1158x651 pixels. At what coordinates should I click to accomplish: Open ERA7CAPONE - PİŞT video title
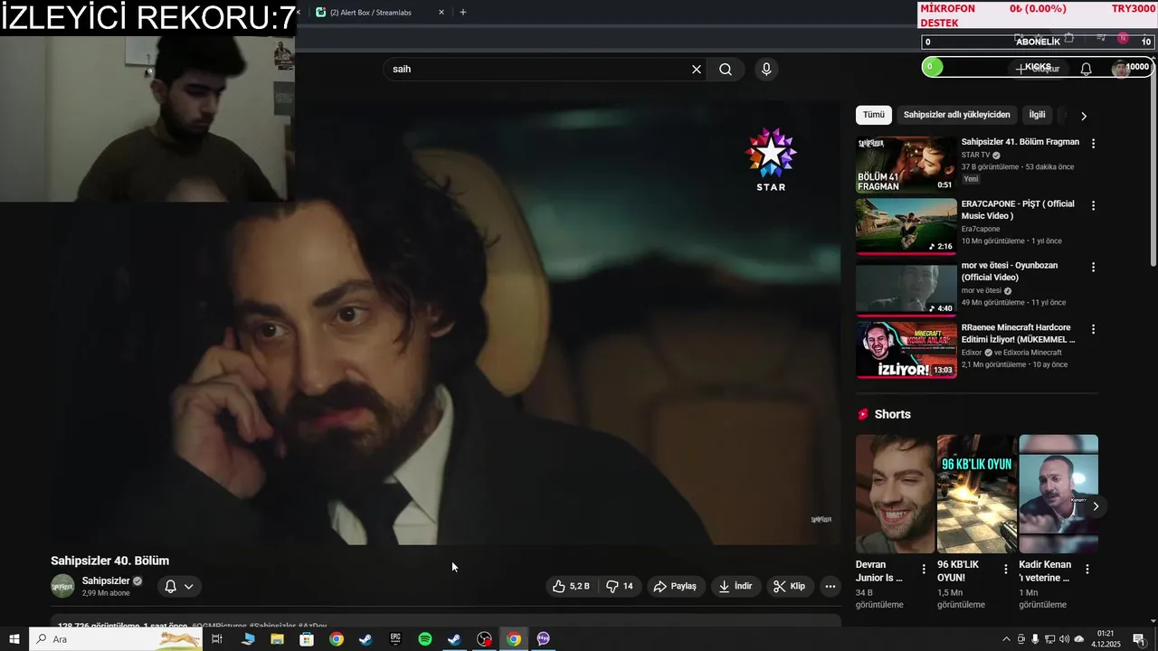coord(1018,210)
